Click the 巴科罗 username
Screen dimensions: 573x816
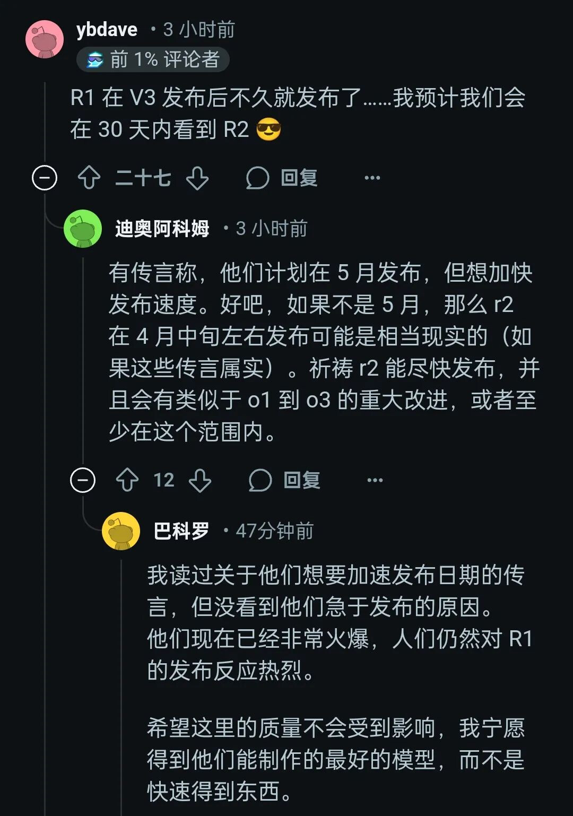pyautogui.click(x=181, y=531)
